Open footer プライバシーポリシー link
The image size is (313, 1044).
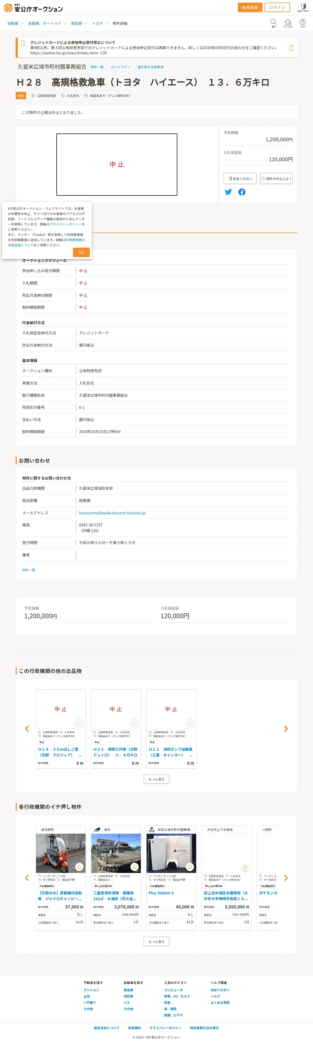coord(165,1028)
